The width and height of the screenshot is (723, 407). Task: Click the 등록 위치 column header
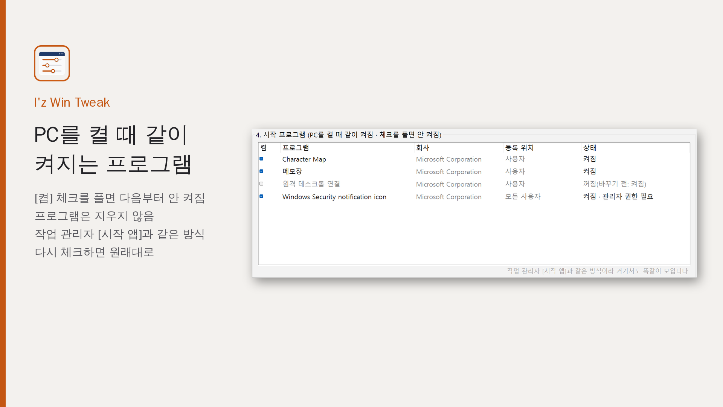(519, 148)
